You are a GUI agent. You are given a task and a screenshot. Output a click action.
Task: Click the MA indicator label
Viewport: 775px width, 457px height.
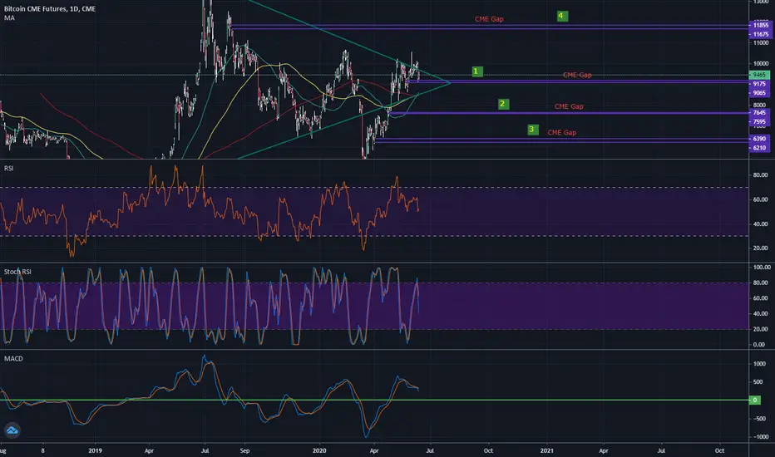(x=9, y=17)
